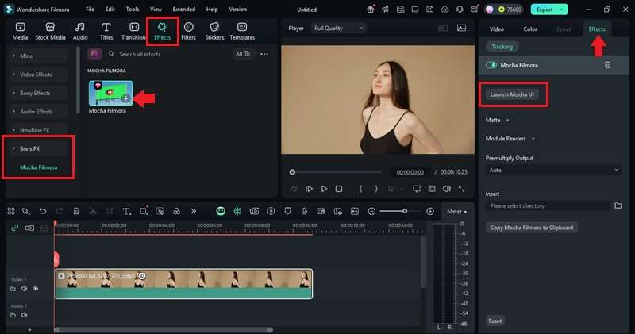Zoom in timeline with plus icon
The width and height of the screenshot is (635, 334).
pos(430,211)
